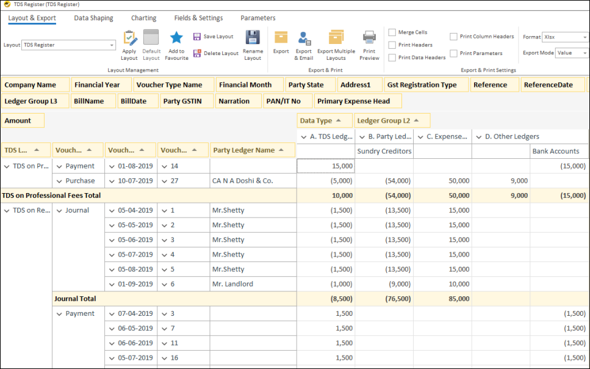Toggle the Print Headers checkbox
Screen dimensions: 590x369
[392, 45]
